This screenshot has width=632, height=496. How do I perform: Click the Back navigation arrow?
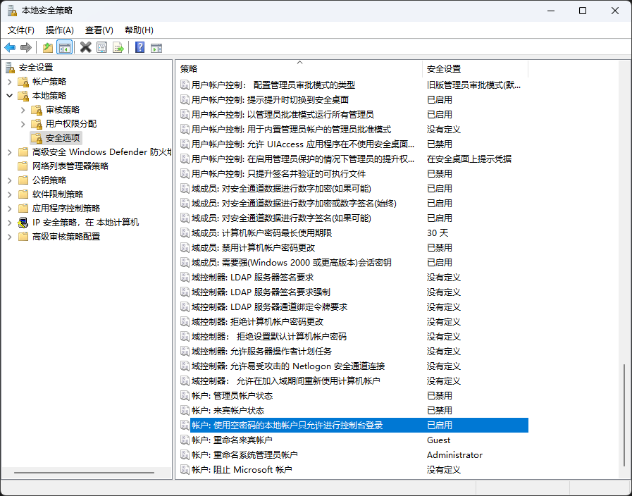(x=10, y=47)
